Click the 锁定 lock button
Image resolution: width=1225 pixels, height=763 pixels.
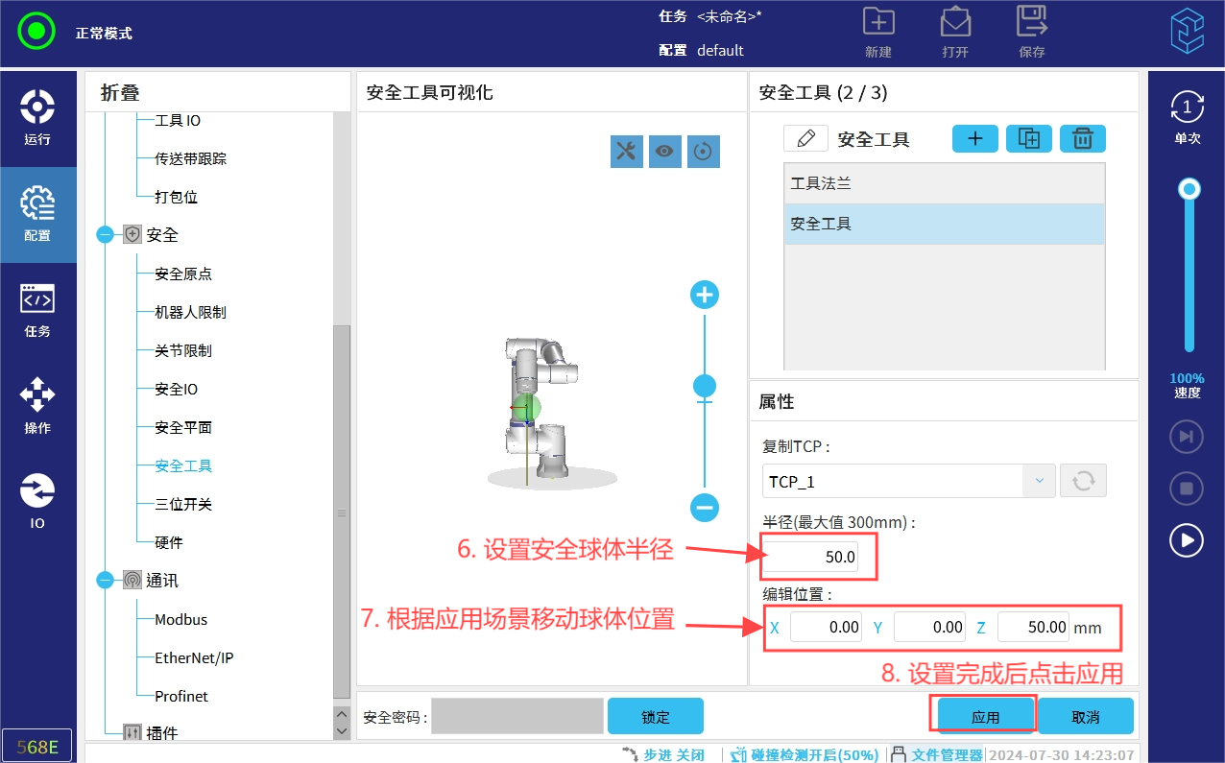tap(655, 717)
